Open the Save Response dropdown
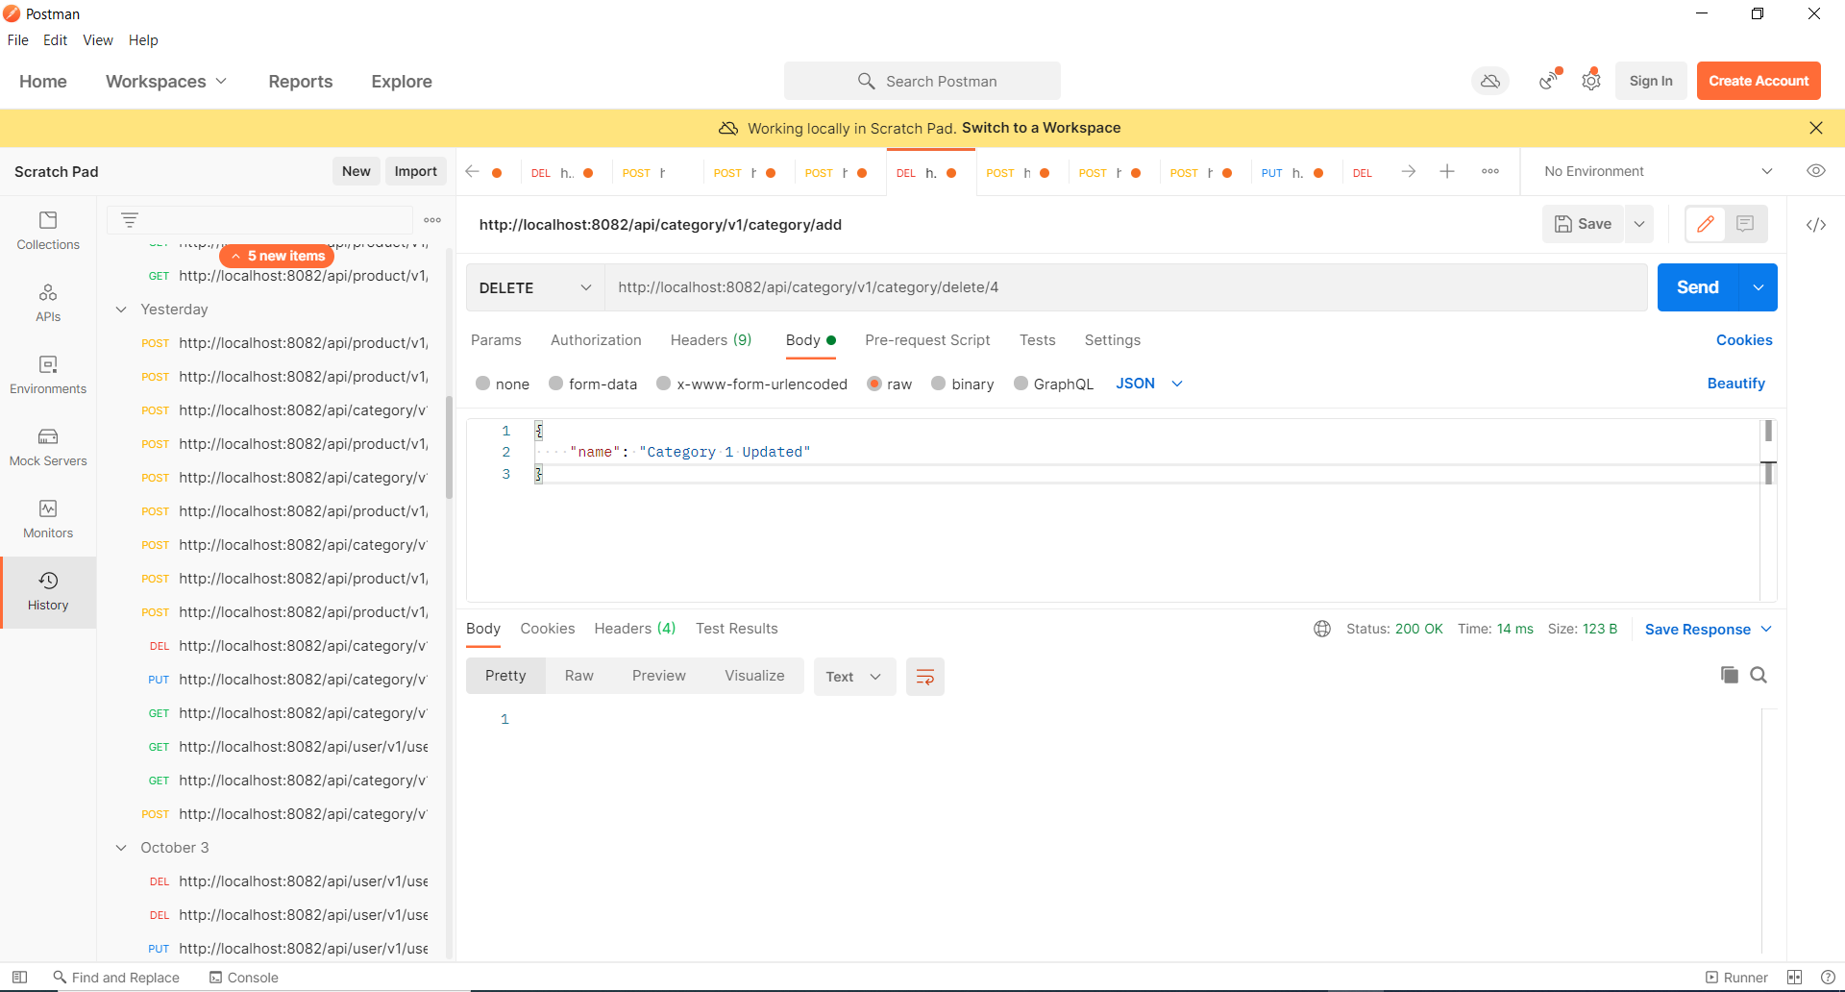1845x992 pixels. click(1708, 630)
